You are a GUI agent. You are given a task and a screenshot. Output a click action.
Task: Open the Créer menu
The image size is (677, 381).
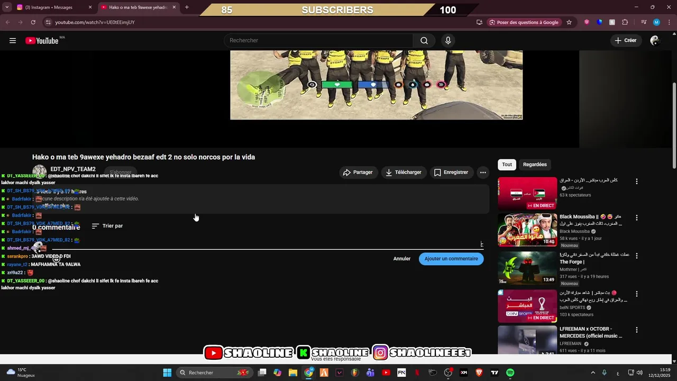[626, 41]
